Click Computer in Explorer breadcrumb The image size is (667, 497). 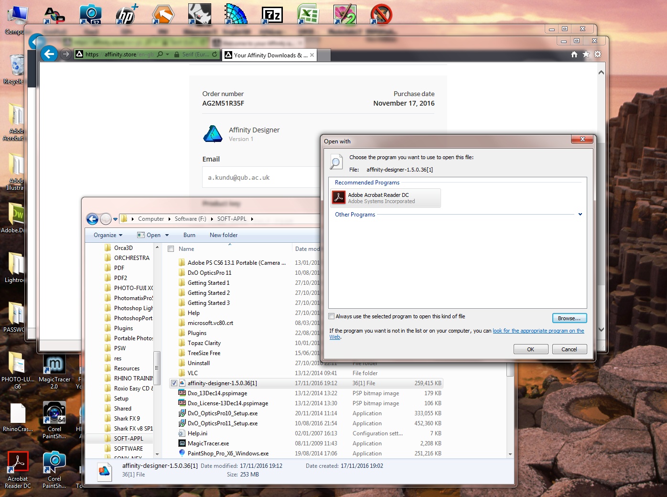click(x=151, y=219)
